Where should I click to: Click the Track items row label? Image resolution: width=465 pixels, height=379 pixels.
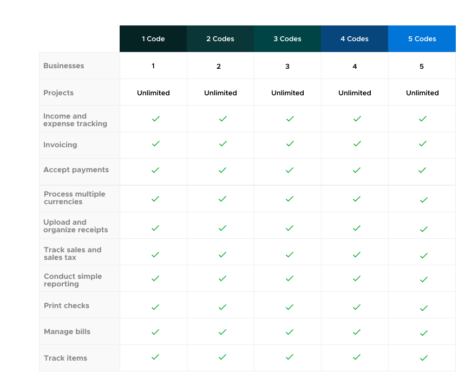click(66, 358)
